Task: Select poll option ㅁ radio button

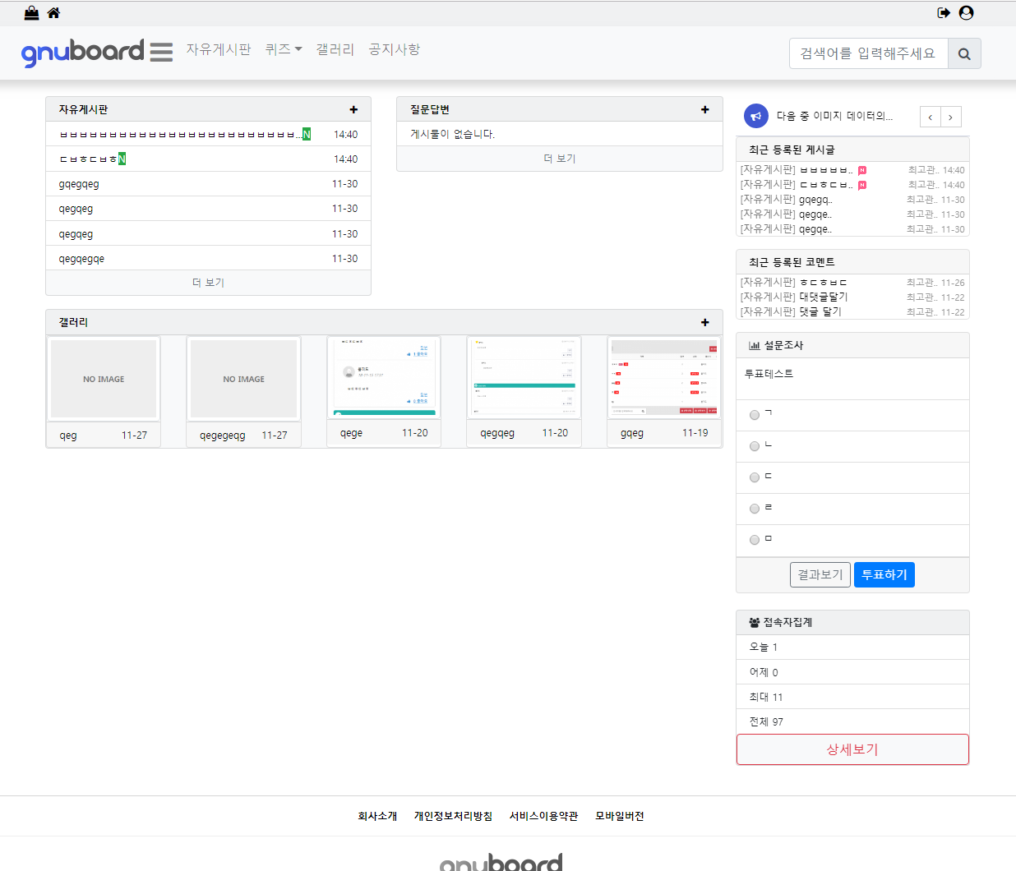Action: click(755, 540)
